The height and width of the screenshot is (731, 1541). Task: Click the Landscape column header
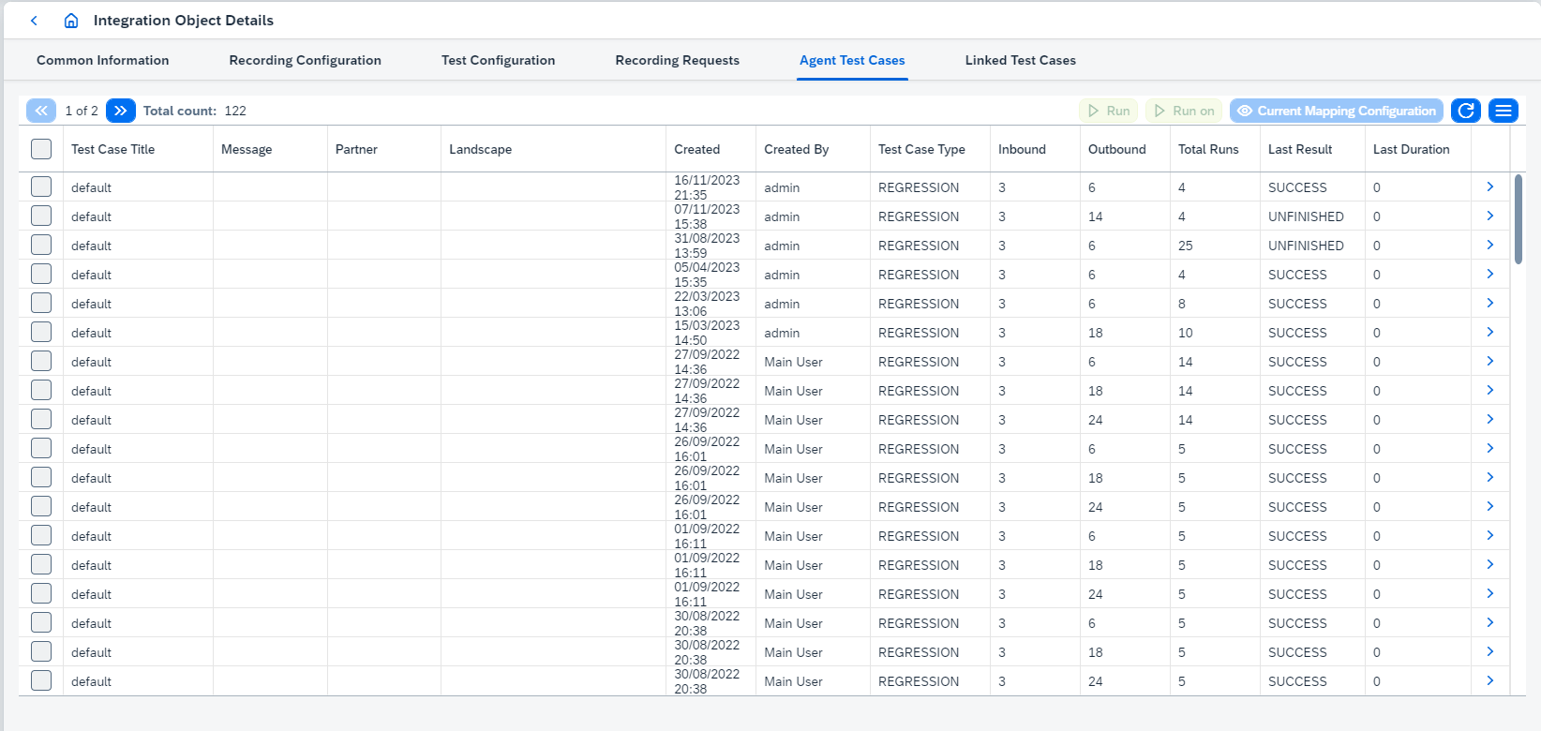point(553,149)
